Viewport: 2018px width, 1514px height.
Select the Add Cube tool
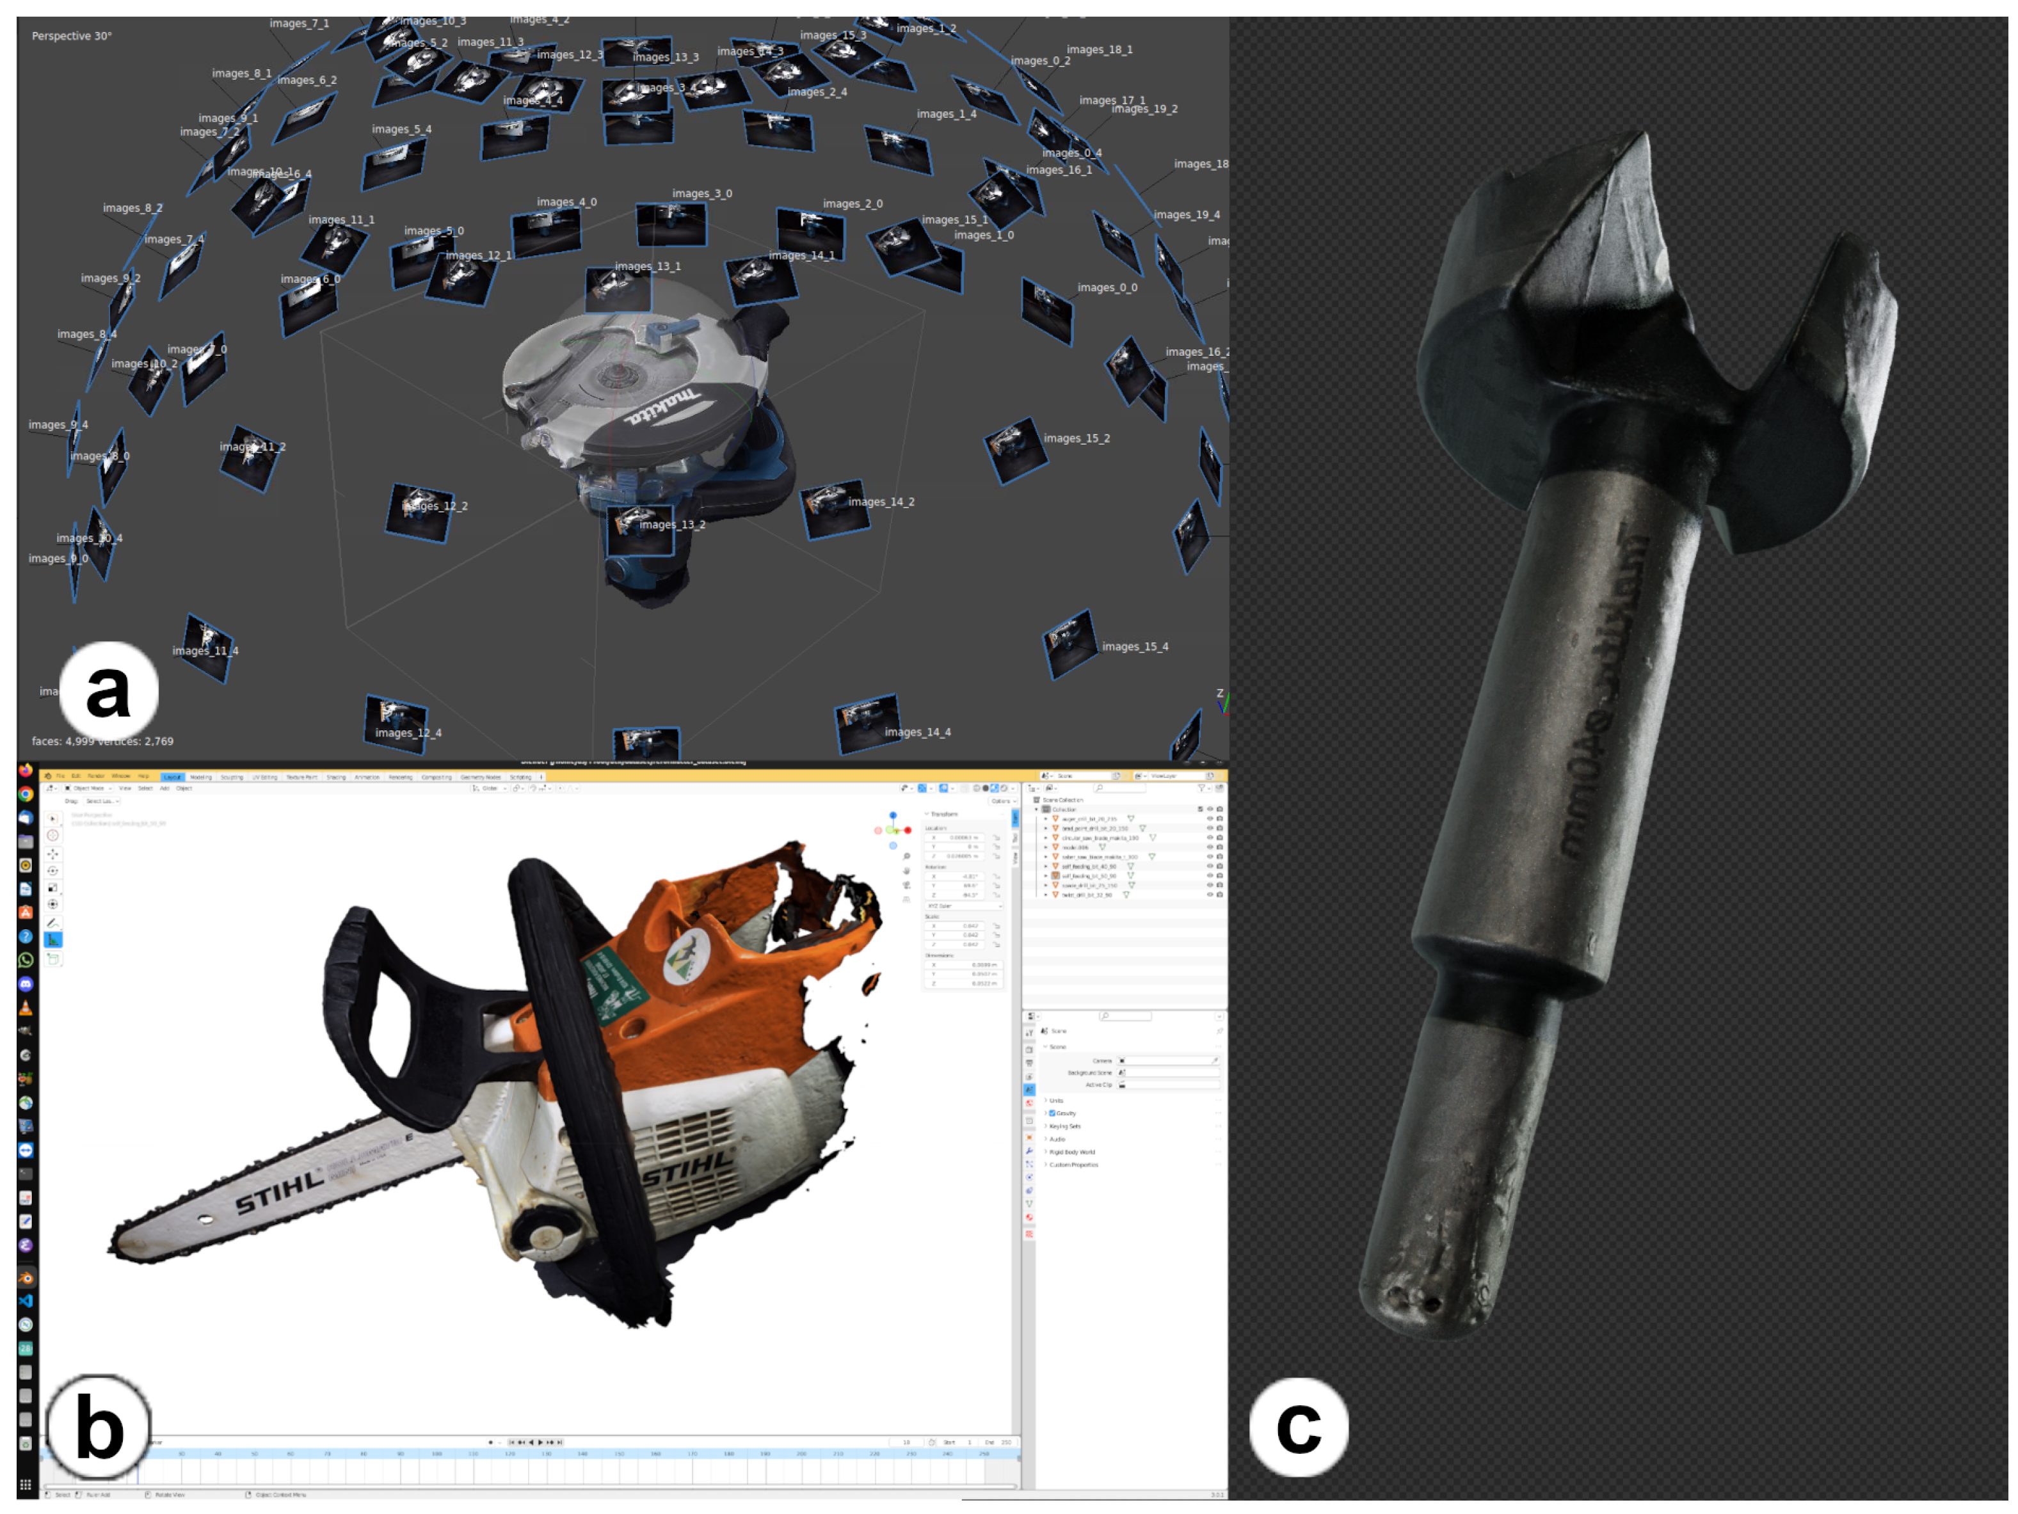click(x=53, y=959)
